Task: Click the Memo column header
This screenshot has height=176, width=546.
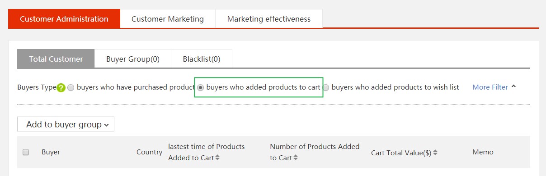Action: (483, 152)
